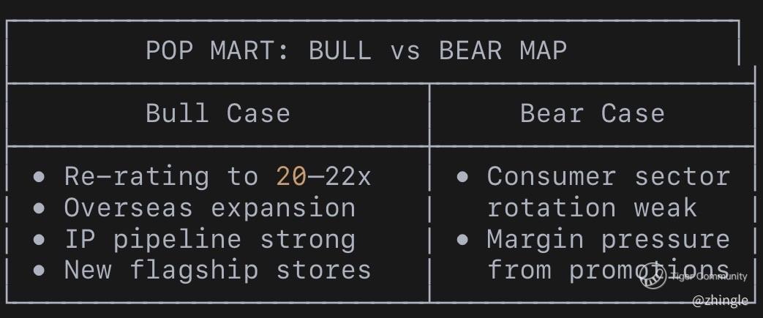Screen dimensions: 763x318
Task: Select the Margin pressure line
Action: pyautogui.click(x=609, y=239)
